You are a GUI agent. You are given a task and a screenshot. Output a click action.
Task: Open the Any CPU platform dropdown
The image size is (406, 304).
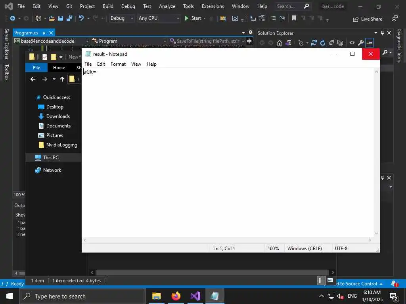[x=159, y=18]
